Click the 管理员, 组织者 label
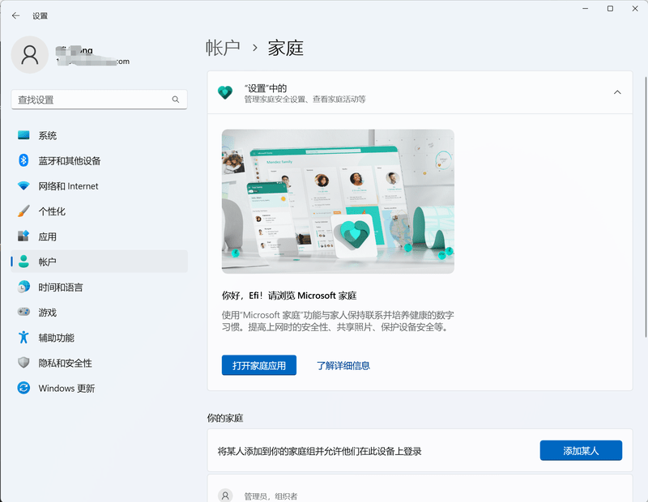The image size is (648, 502). click(271, 496)
